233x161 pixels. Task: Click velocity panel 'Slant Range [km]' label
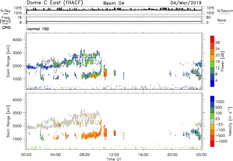(x=8, y=121)
